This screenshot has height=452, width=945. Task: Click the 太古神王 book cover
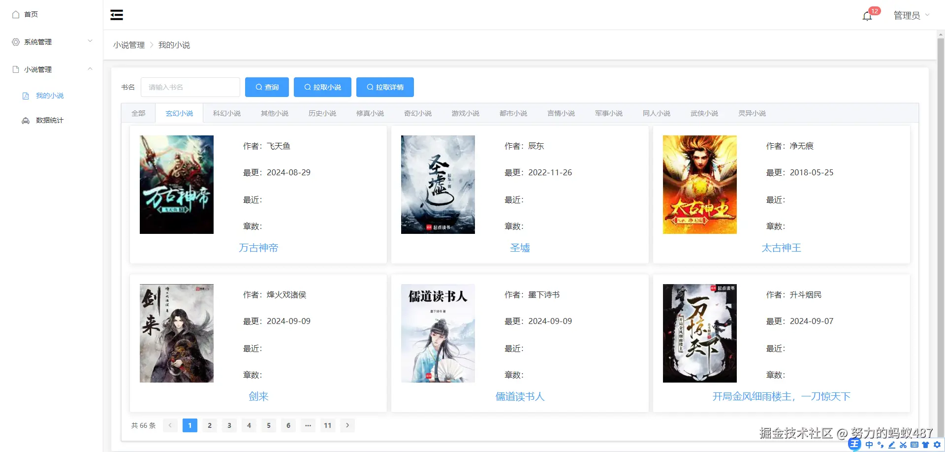click(700, 185)
